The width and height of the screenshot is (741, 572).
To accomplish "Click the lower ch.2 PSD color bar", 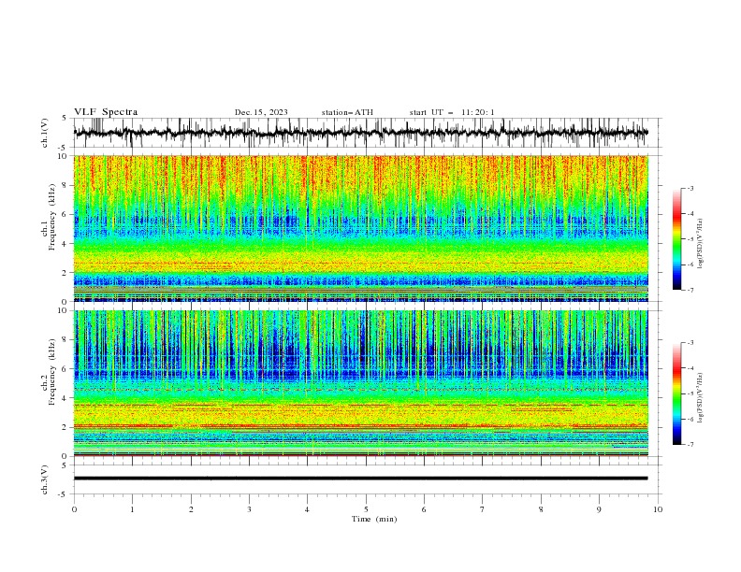I will coord(676,393).
